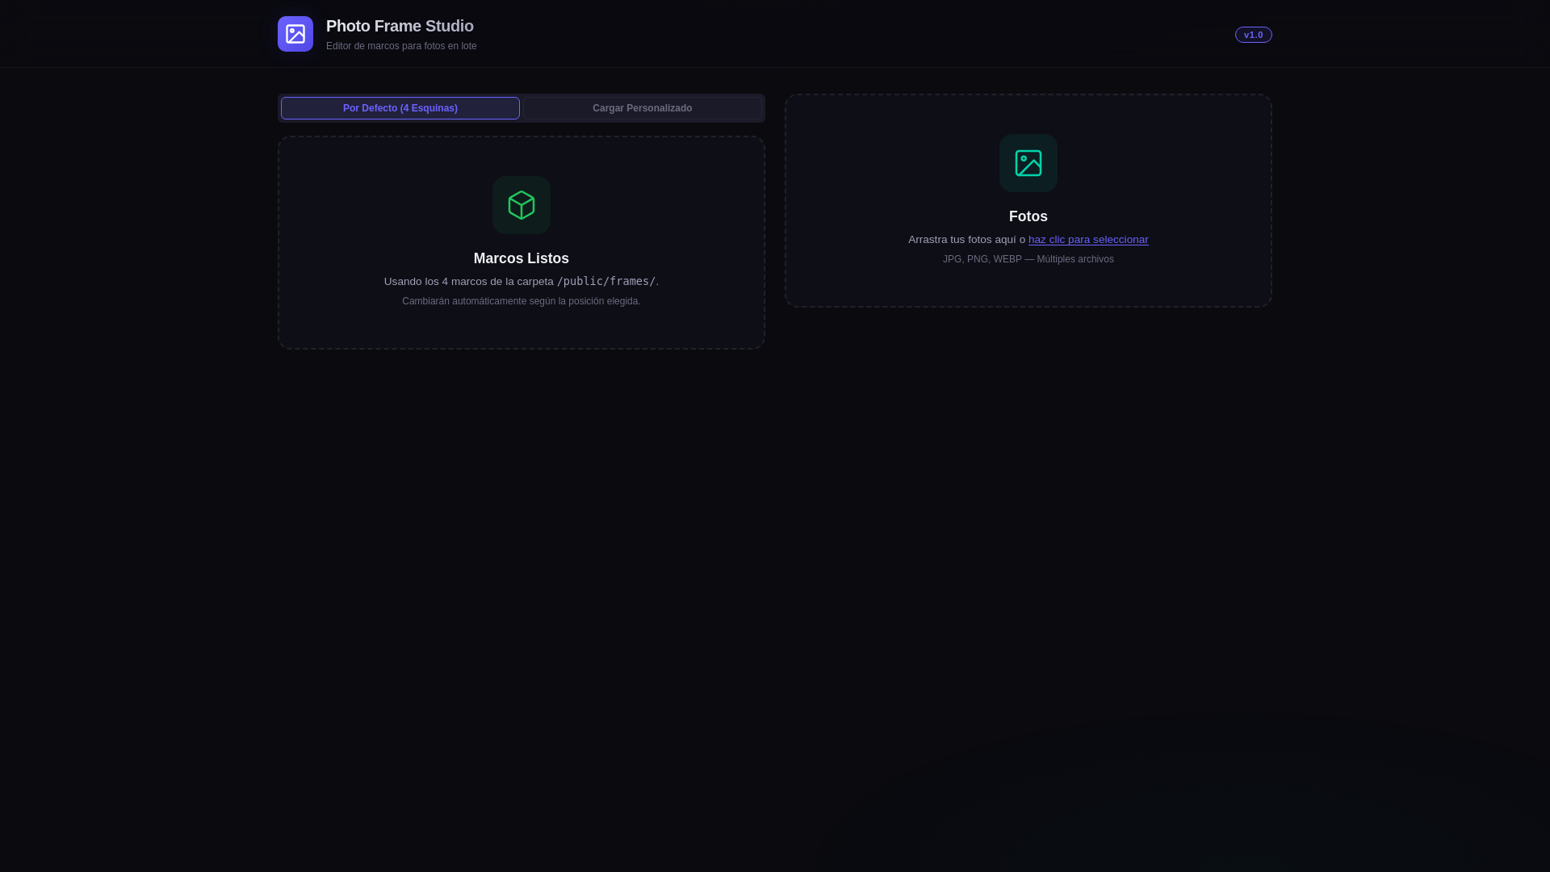The width and height of the screenshot is (1550, 872).
Task: Click the 'Arrastra tus fotos aquí' text
Action: click(966, 240)
